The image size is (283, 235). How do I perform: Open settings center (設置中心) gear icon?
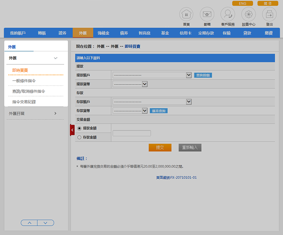pos(248,14)
